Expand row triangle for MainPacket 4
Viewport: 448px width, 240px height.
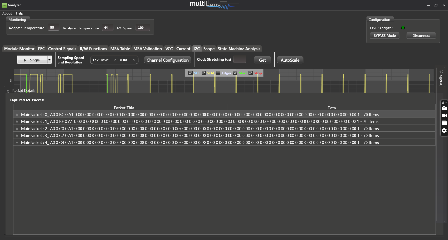click(17, 143)
